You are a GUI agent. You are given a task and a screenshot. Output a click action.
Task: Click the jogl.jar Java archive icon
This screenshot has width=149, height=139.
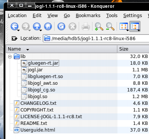click(24, 70)
